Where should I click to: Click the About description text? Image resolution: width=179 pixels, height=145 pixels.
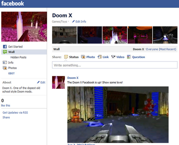[x=21, y=90]
